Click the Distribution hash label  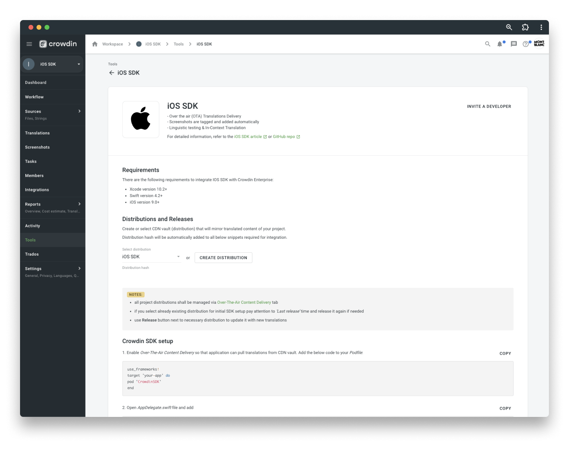click(x=136, y=268)
